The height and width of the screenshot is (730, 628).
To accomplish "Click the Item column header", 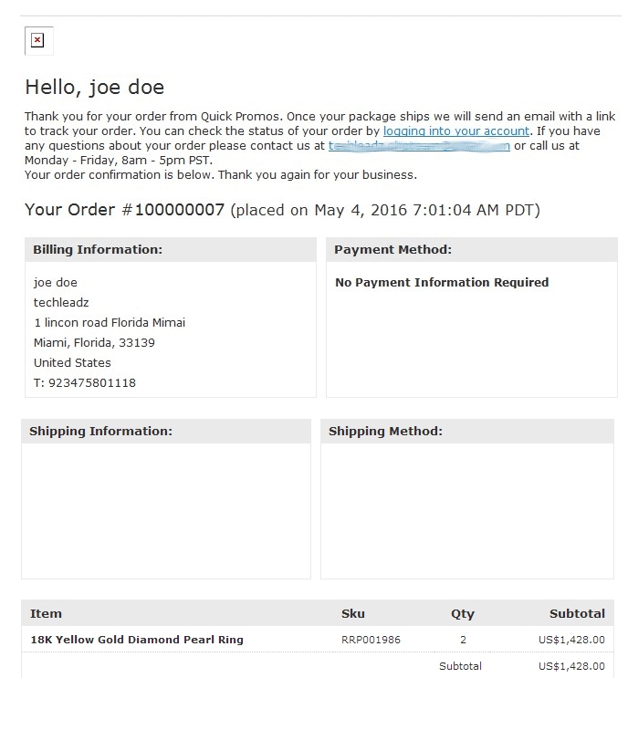I will tap(46, 613).
